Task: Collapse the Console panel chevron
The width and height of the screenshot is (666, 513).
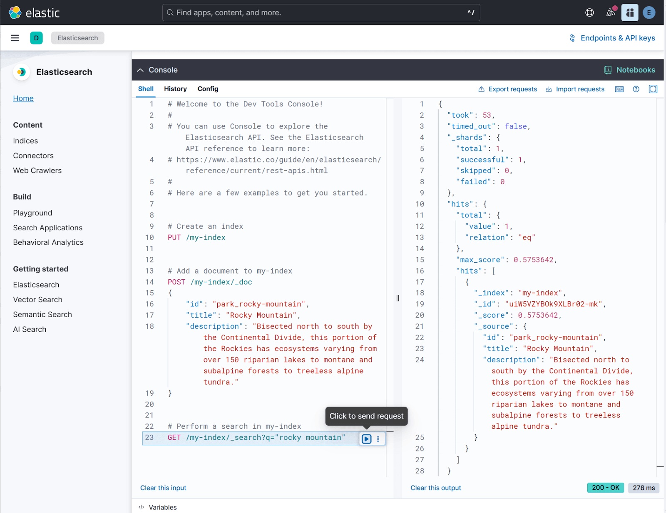Action: [x=140, y=70]
